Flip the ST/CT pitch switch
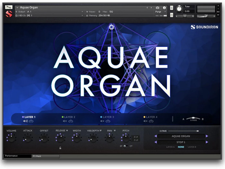 pos(126,146)
